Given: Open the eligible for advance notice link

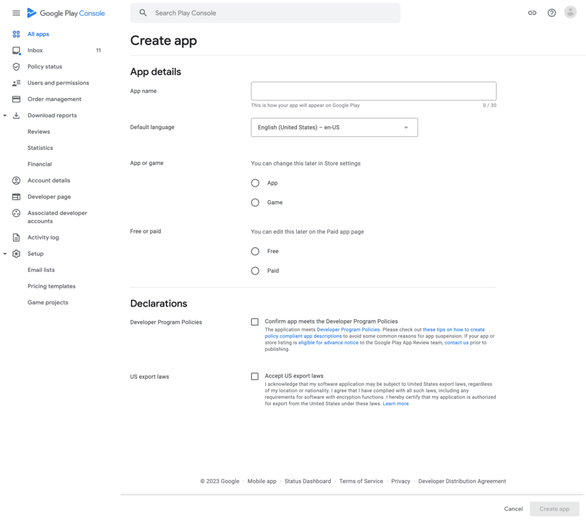Looking at the screenshot, I should coord(328,343).
